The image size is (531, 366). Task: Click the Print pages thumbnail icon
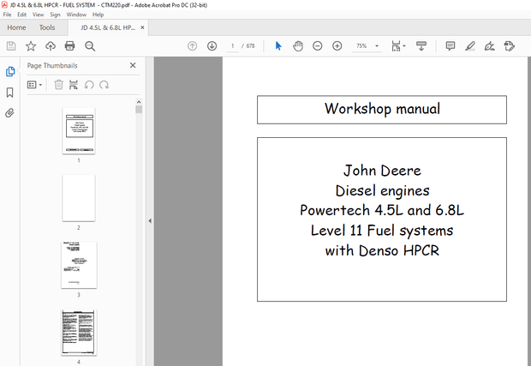pos(74,85)
